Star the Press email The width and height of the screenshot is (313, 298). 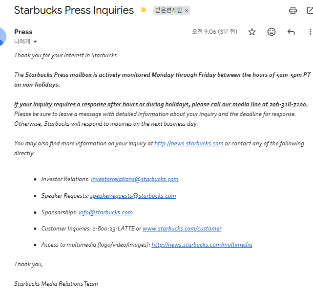(x=252, y=32)
